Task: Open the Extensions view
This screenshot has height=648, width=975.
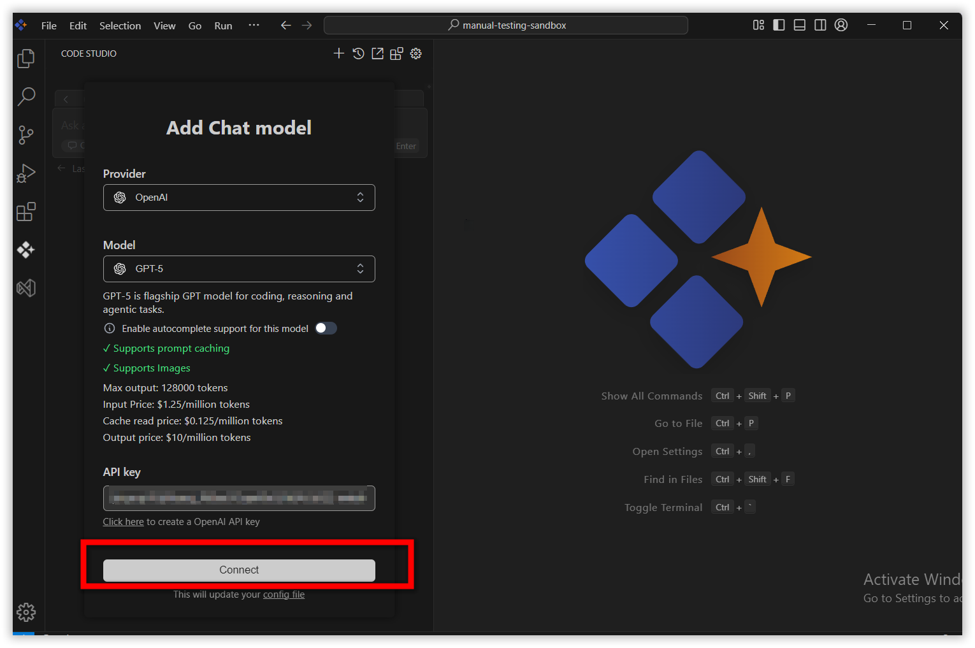Action: [25, 212]
